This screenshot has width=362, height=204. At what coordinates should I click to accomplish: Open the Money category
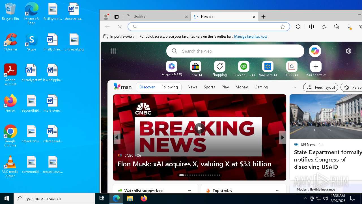pyautogui.click(x=242, y=87)
